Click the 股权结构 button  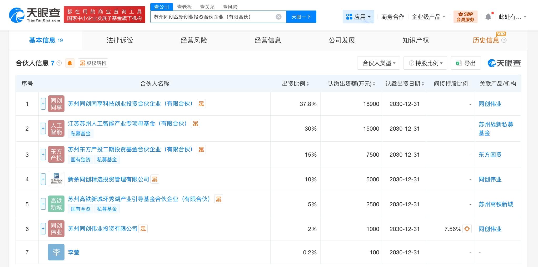[x=93, y=63]
